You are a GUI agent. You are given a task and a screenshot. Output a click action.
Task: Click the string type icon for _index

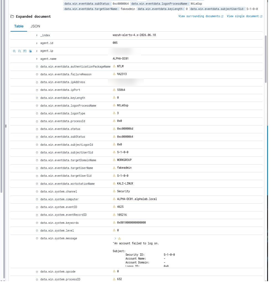coord(37,35)
